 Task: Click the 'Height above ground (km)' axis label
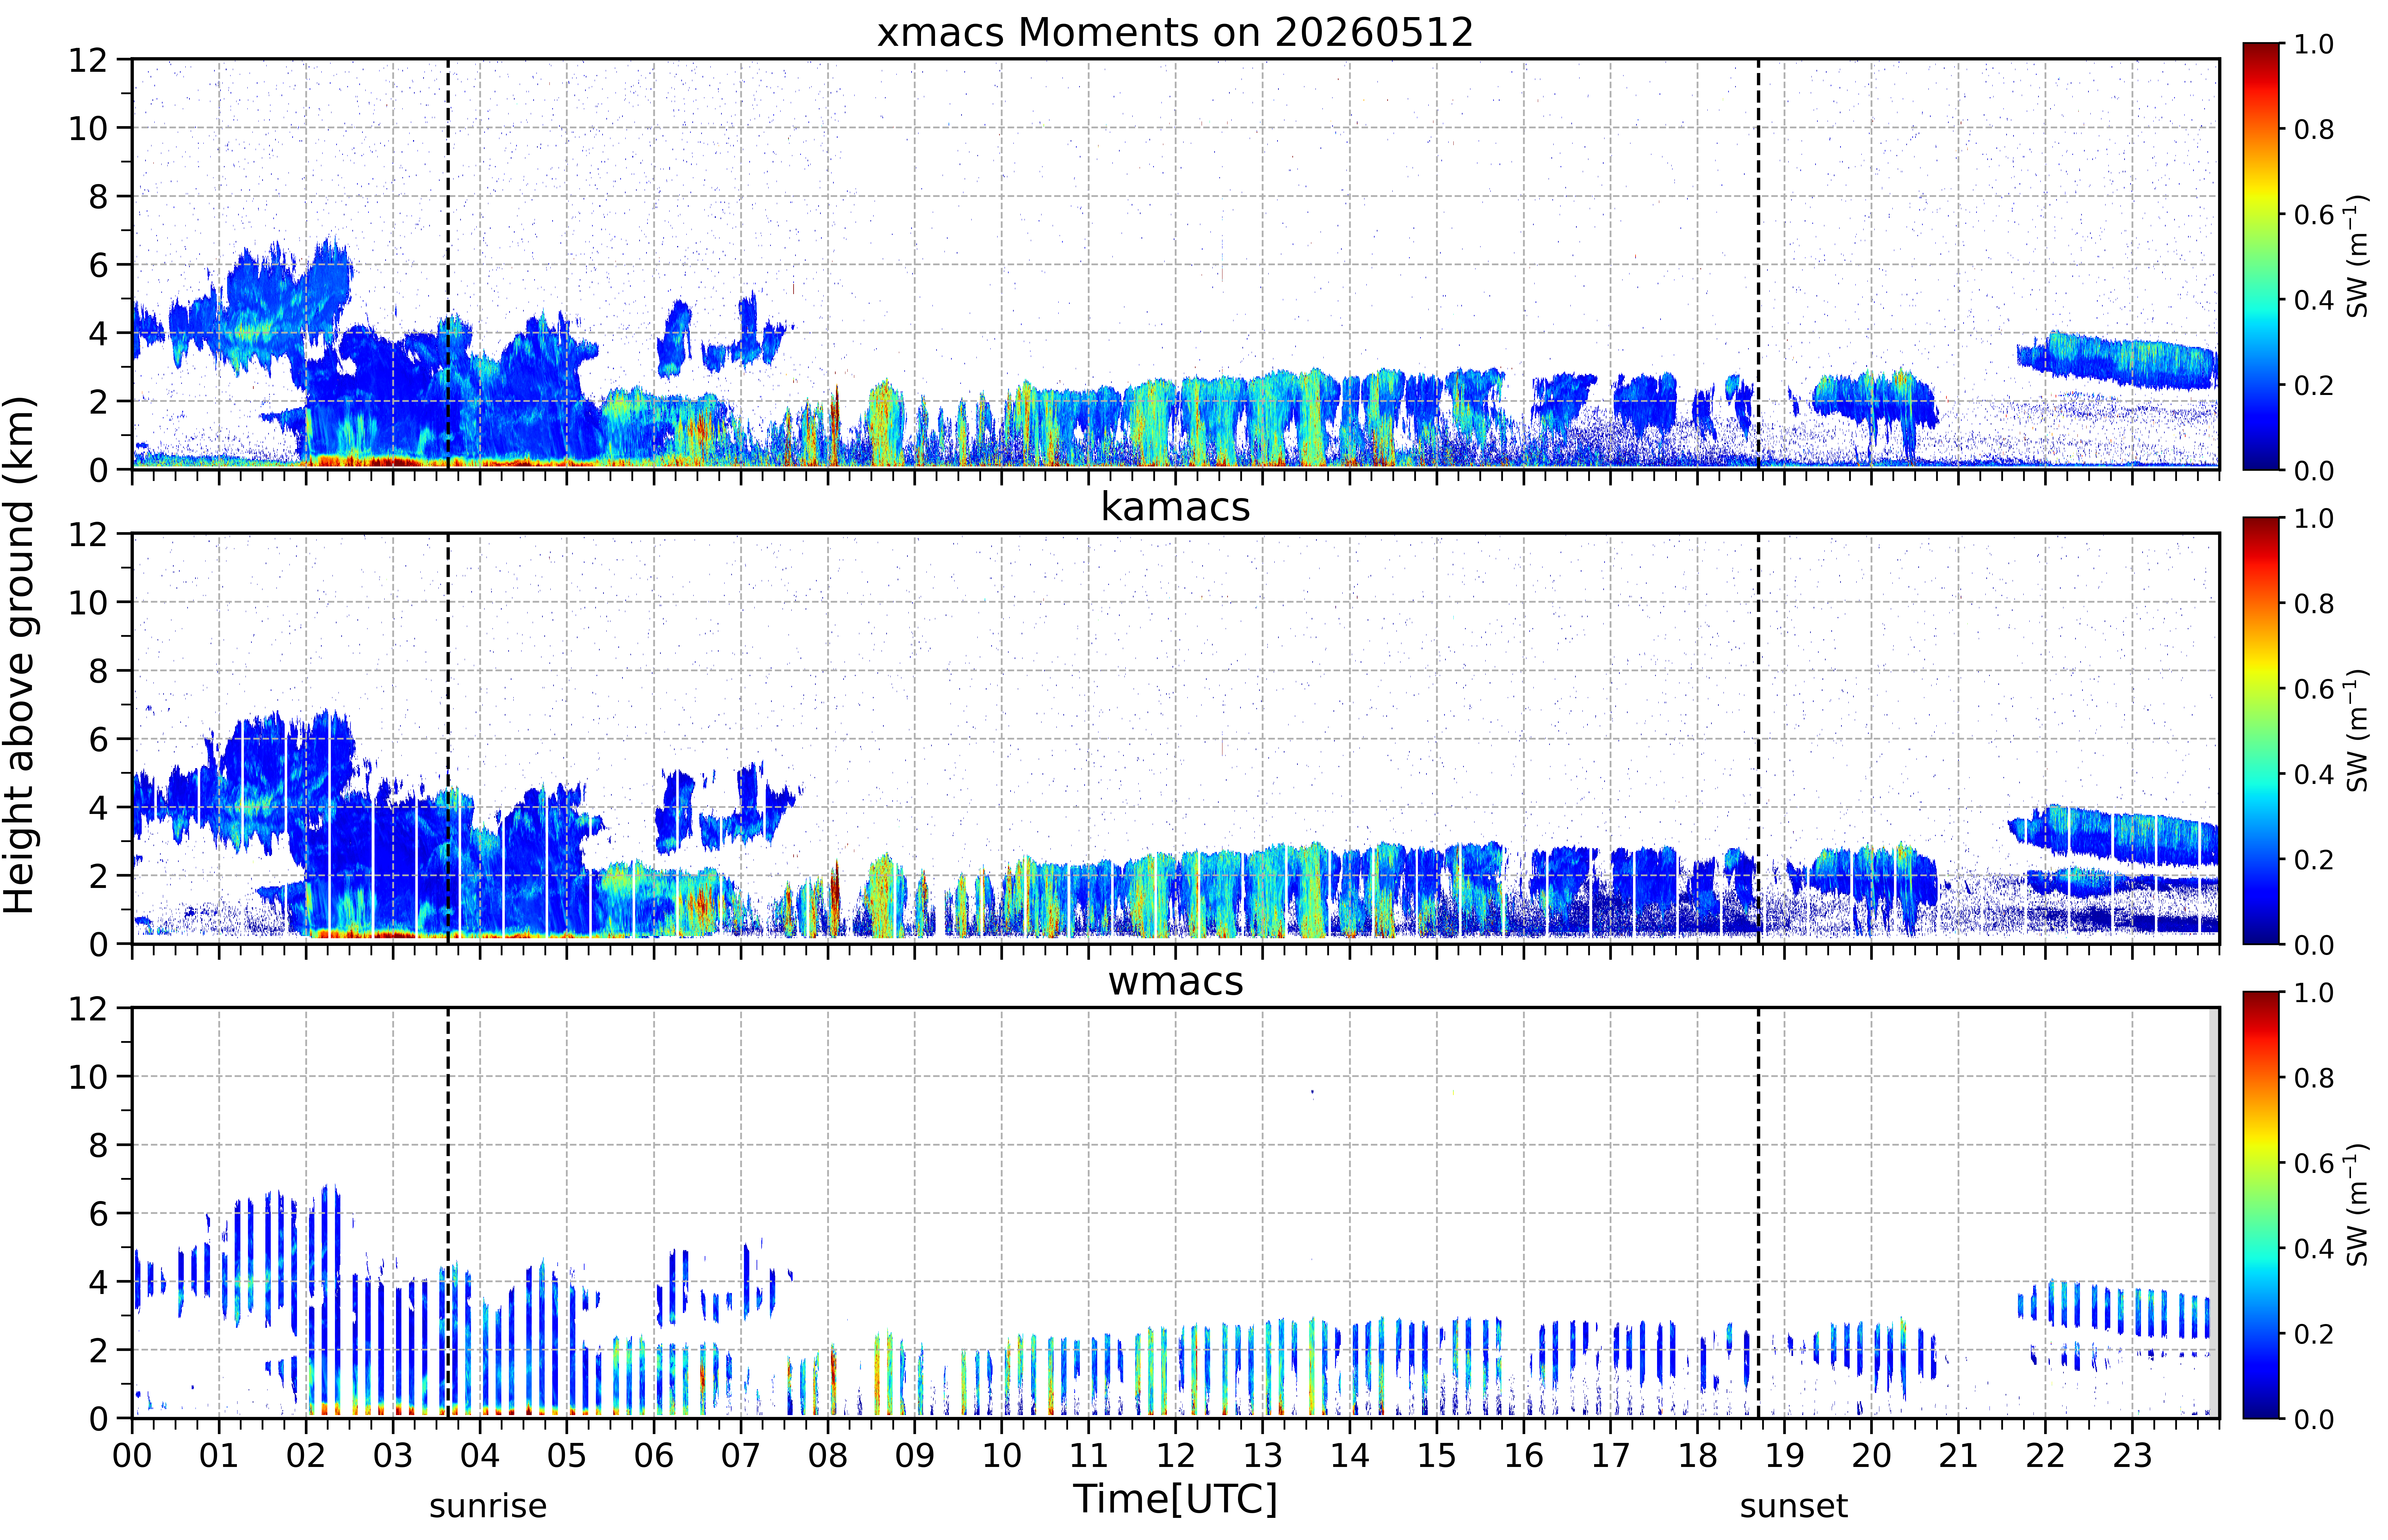pos(20,655)
